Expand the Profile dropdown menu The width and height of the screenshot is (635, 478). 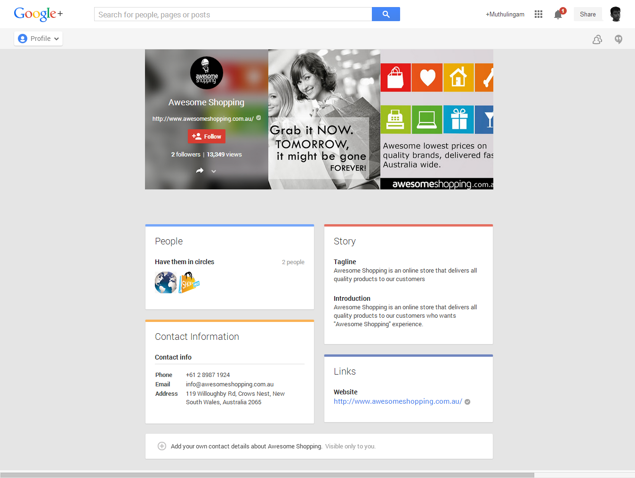tap(38, 39)
